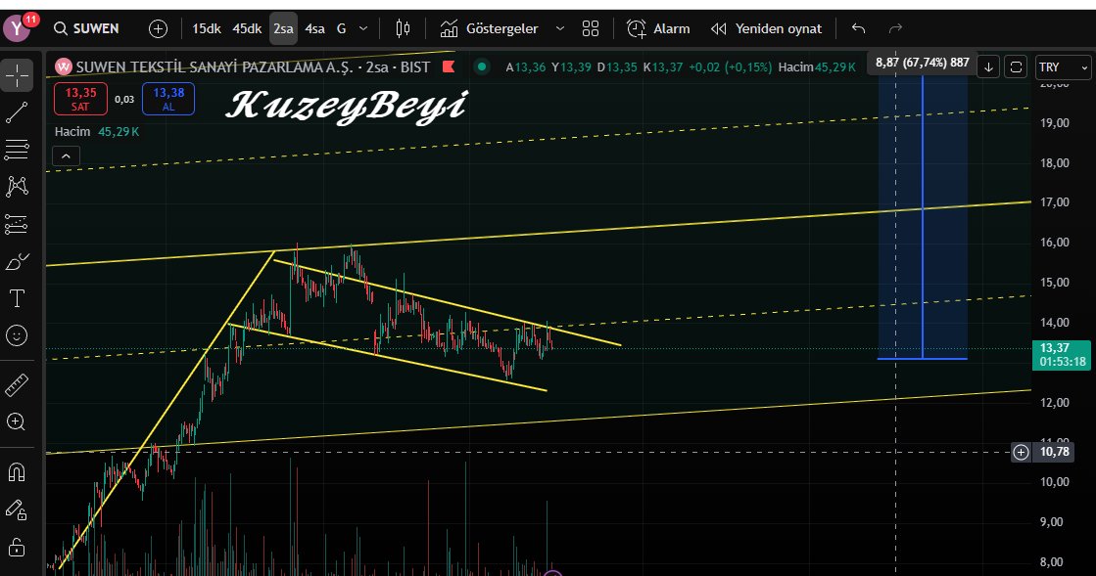Open the emoji sticker tool
1096x576 pixels.
click(x=16, y=335)
